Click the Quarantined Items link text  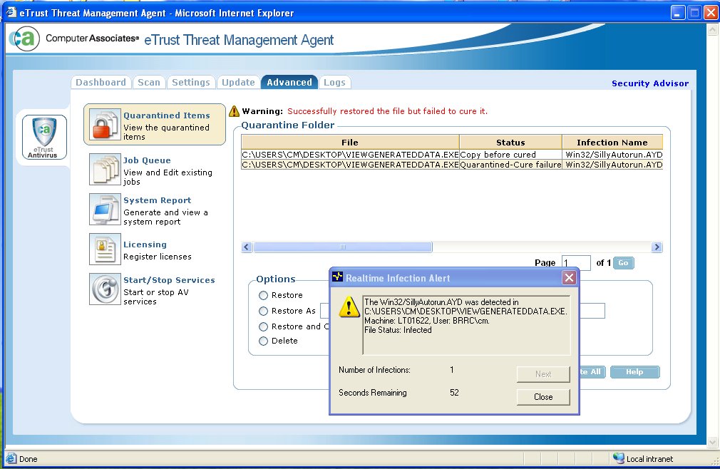point(167,115)
